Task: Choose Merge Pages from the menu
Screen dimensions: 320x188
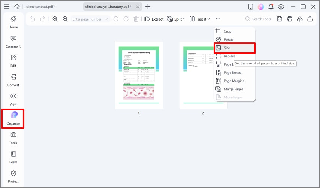Action: click(235, 89)
